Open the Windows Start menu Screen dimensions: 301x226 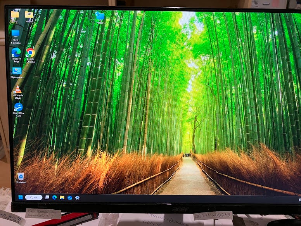[21, 197]
